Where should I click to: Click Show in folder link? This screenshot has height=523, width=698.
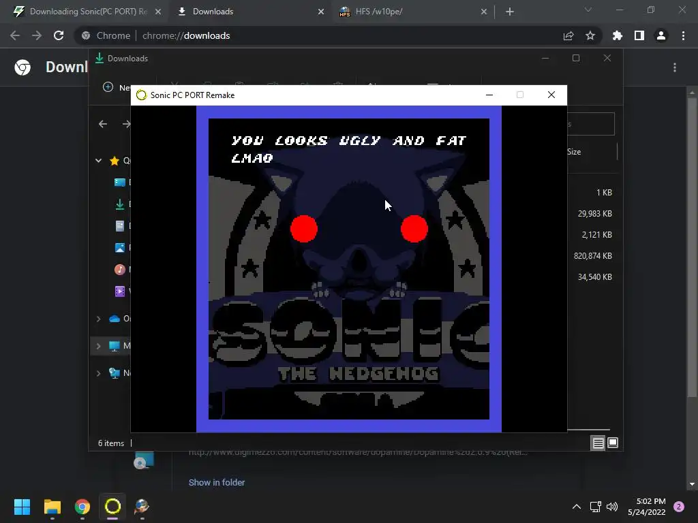[217, 483]
